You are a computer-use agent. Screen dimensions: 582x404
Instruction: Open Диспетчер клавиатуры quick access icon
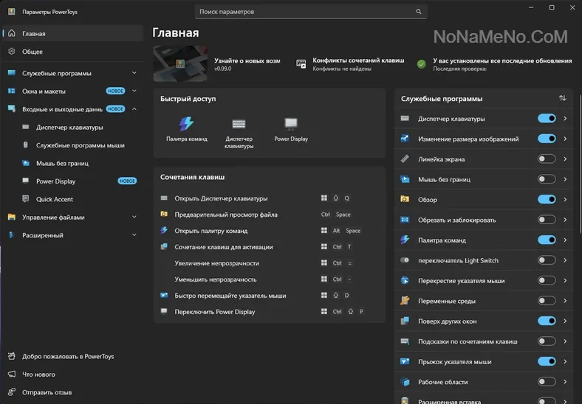pos(239,125)
